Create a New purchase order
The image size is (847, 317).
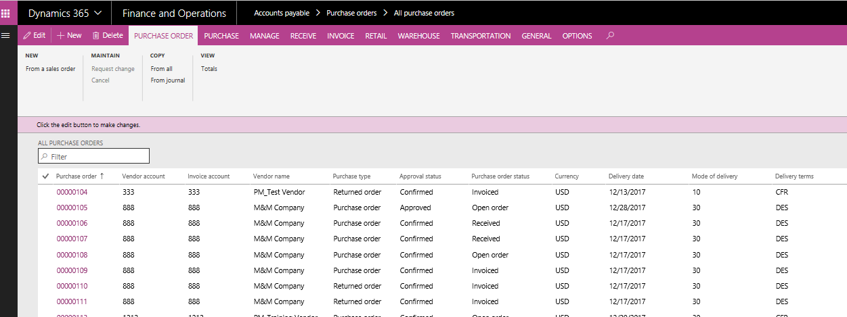(x=69, y=36)
